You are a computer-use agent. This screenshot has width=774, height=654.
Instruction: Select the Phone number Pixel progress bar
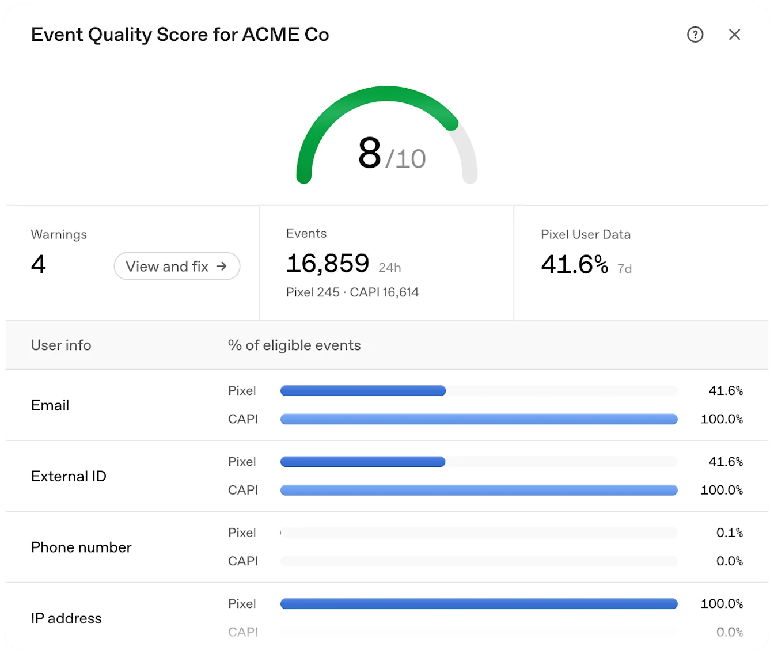tap(479, 533)
